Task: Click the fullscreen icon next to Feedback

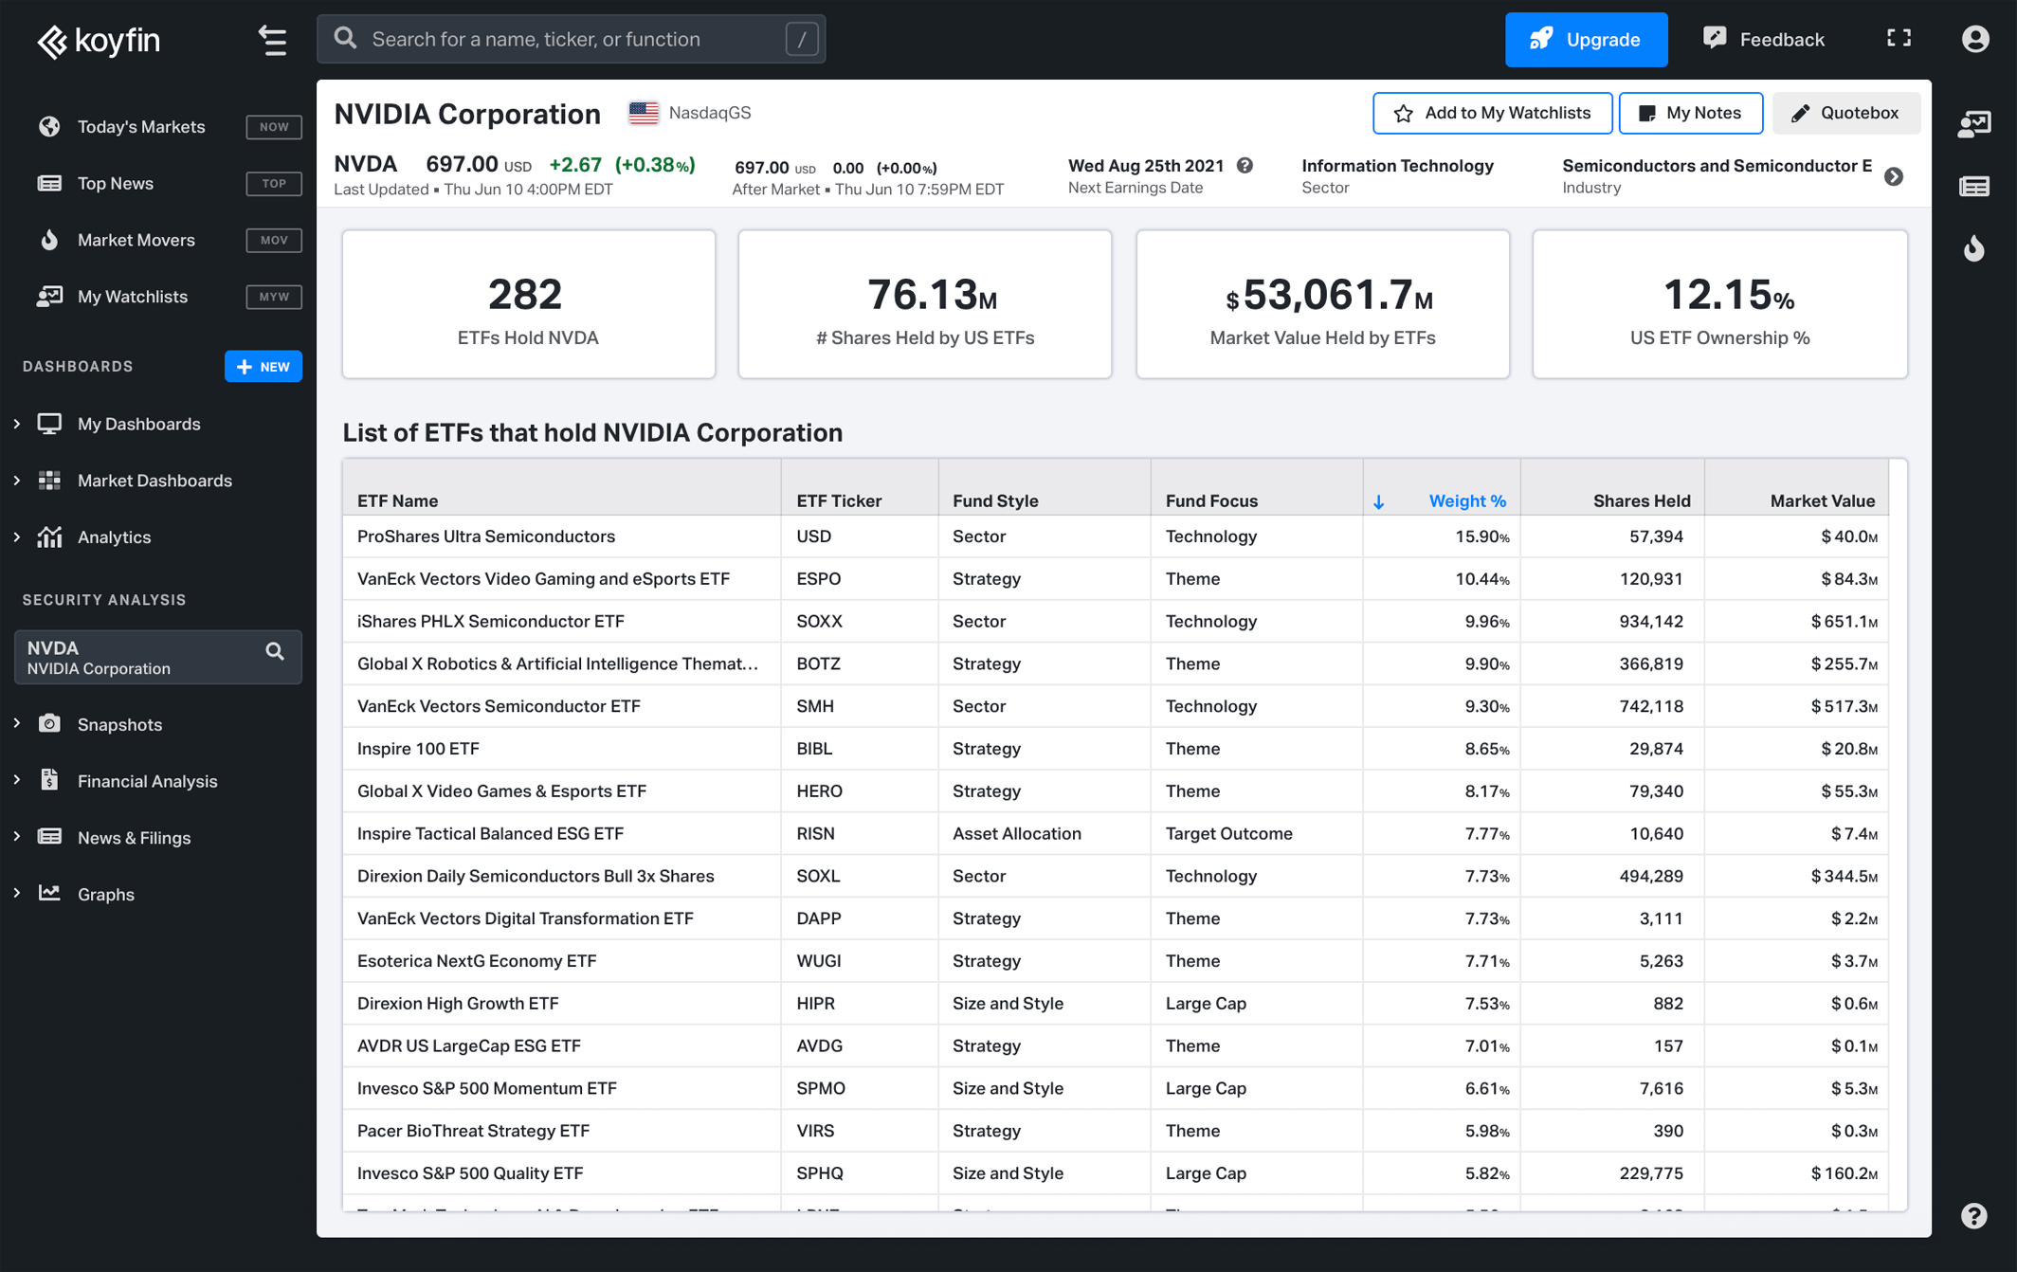Action: [x=1898, y=38]
